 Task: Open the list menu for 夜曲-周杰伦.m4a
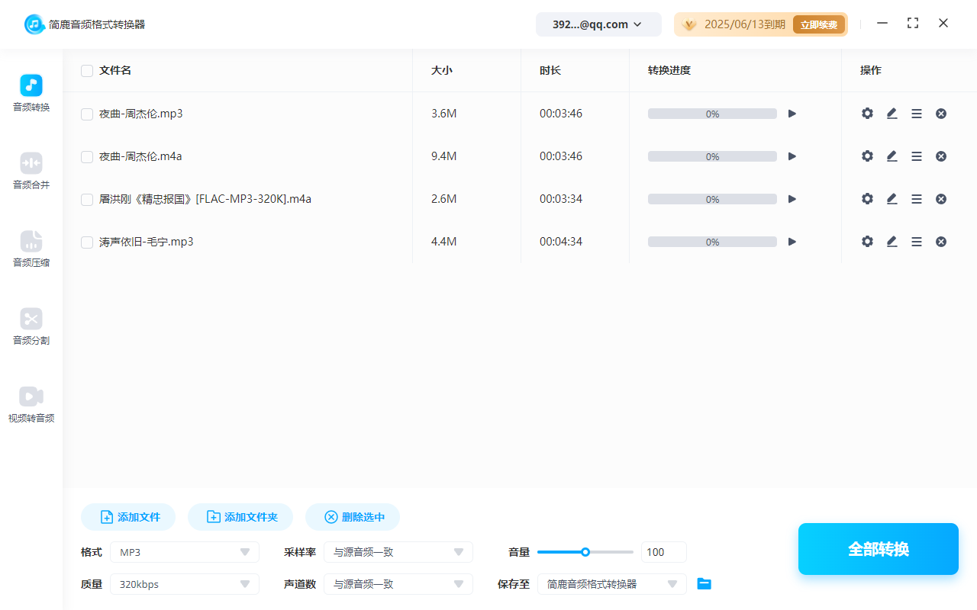click(x=917, y=156)
